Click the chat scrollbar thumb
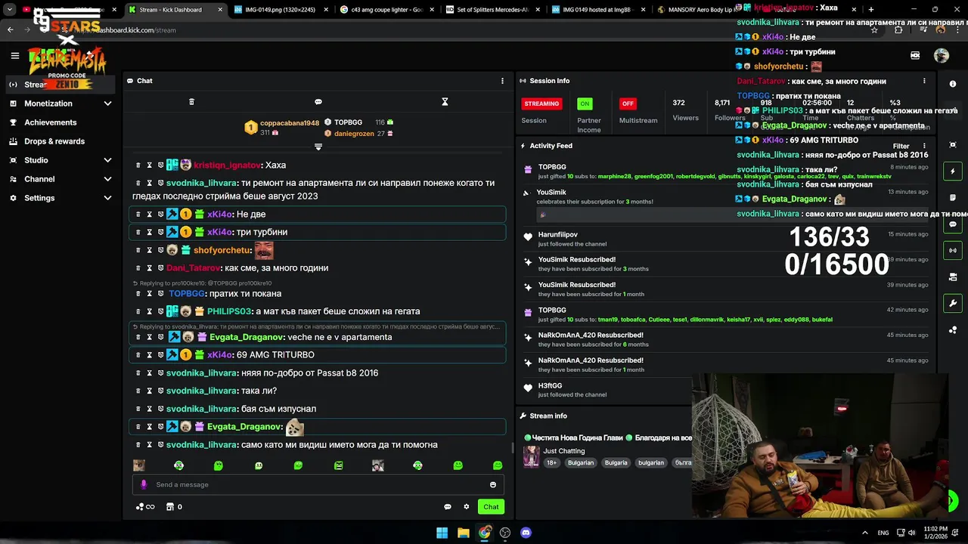Viewport: 968px width, 544px height. coord(512,448)
